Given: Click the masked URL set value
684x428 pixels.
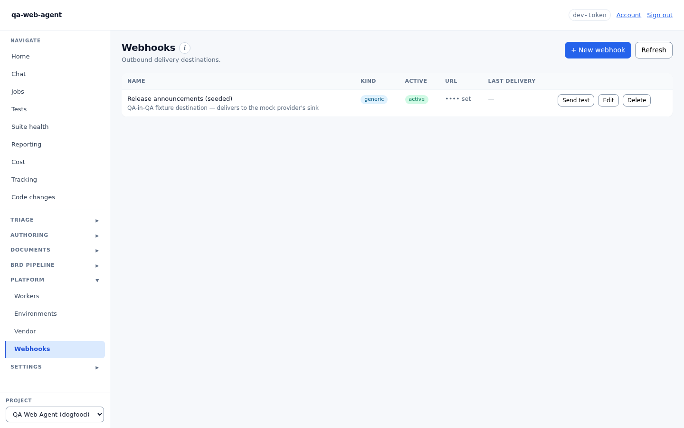Looking at the screenshot, I should click(458, 99).
